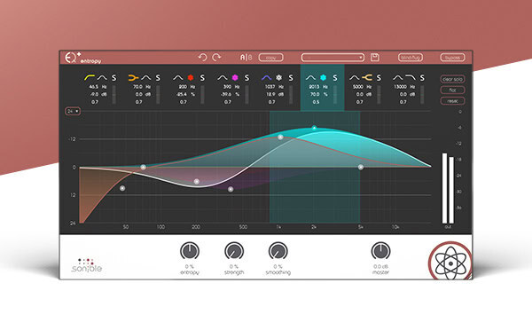Select the bell filter icon on the 2013 Hz band
Image resolution: width=532 pixels, height=330 pixels.
click(x=310, y=78)
